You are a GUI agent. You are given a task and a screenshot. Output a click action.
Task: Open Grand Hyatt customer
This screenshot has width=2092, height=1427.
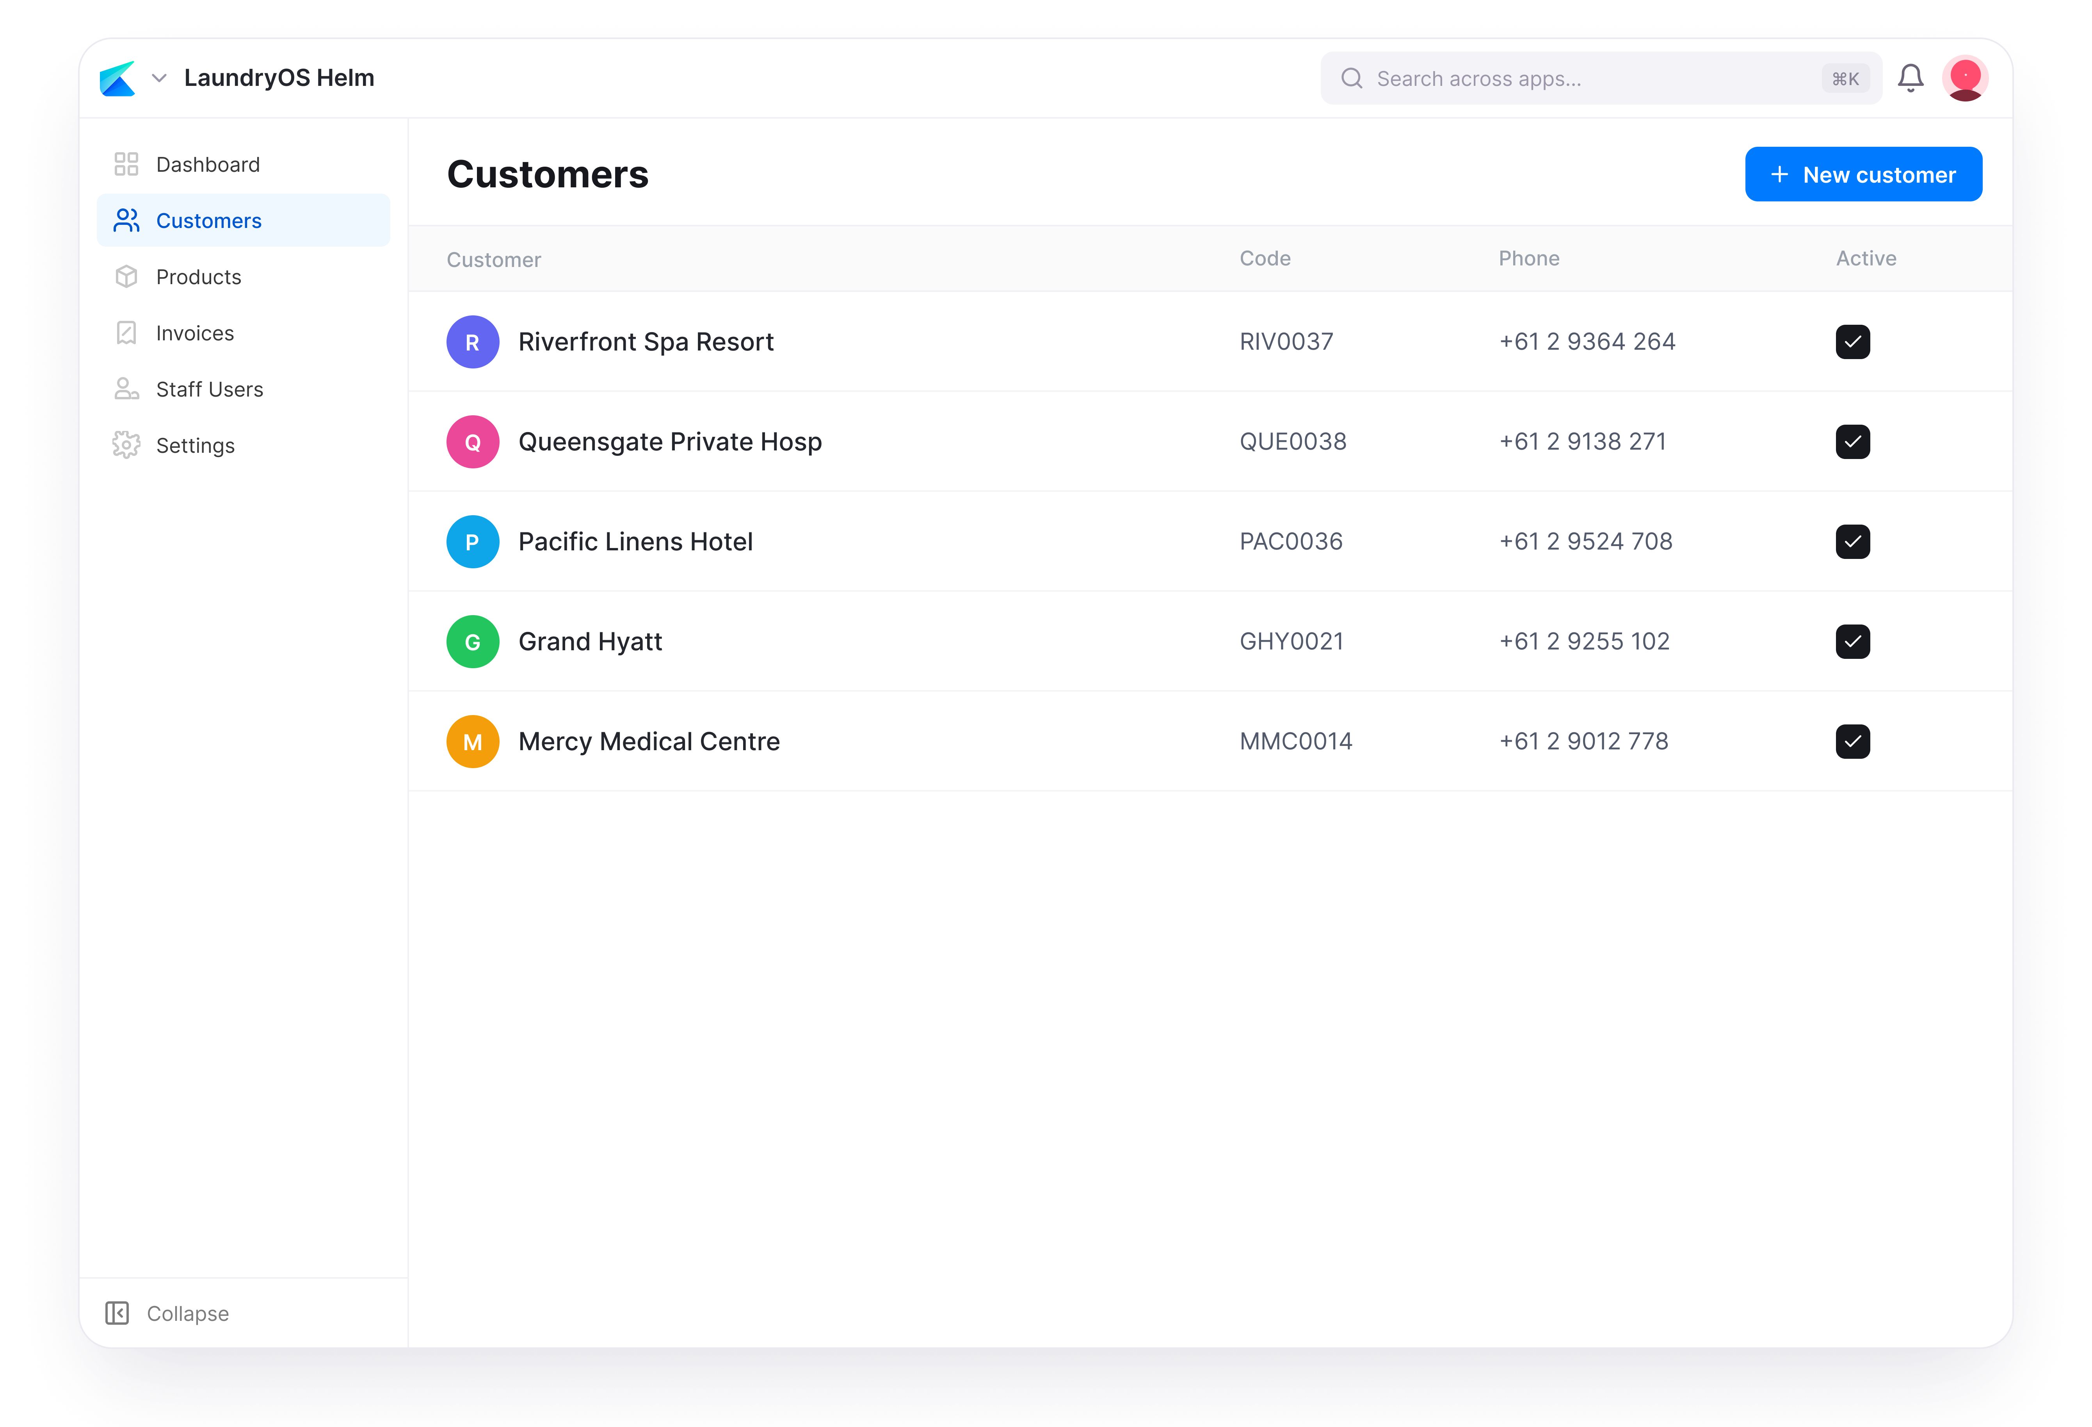[591, 642]
